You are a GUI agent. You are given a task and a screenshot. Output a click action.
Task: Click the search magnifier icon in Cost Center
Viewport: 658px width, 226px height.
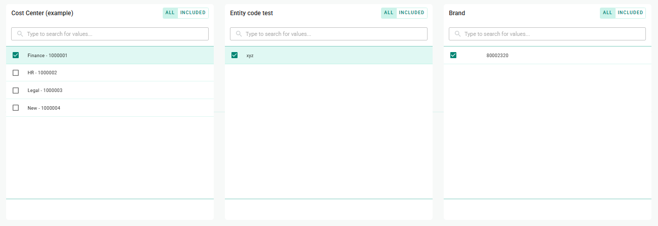coord(20,34)
